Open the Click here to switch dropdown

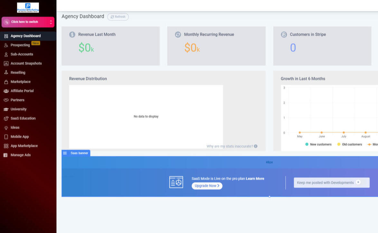pyautogui.click(x=28, y=22)
